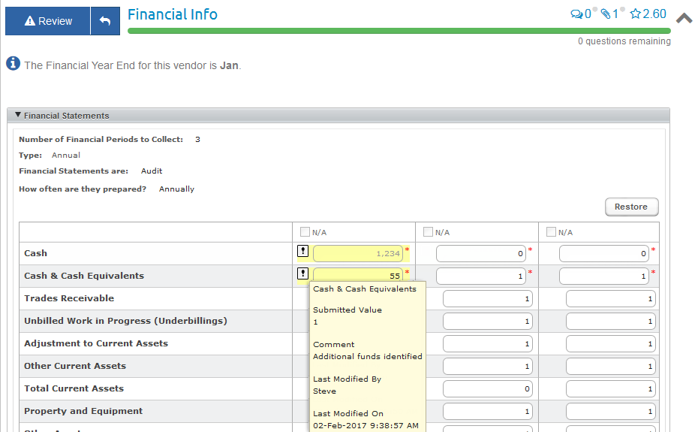Image resolution: width=698 pixels, height=432 pixels.
Task: Open the attachments paperclip icon
Action: 606,14
